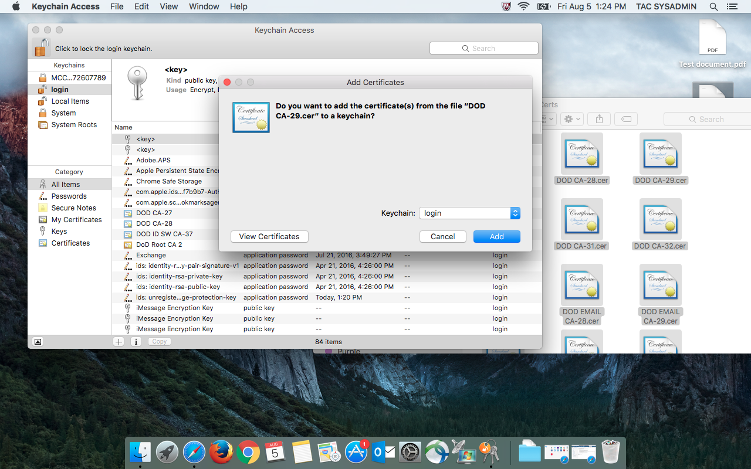This screenshot has height=469, width=751.
Task: Click the Add button in the dialog
Action: click(497, 236)
